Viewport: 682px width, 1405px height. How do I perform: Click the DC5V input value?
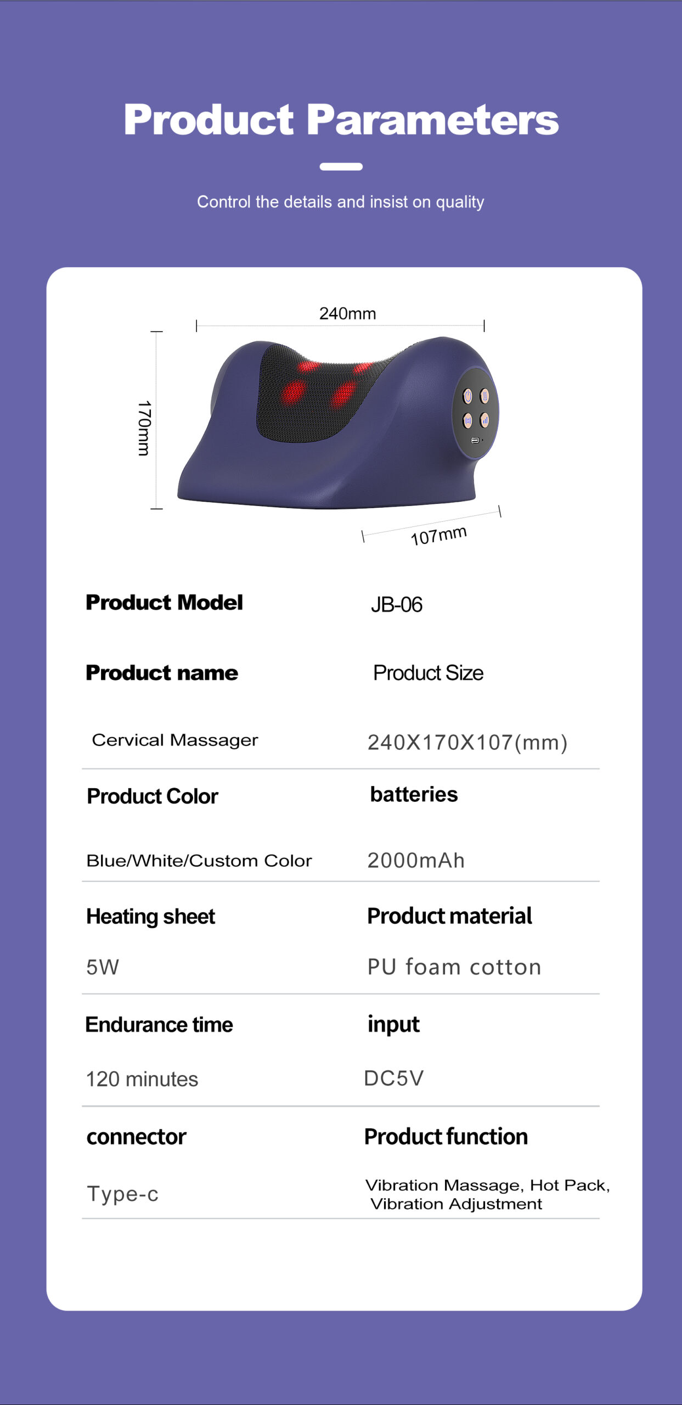[x=393, y=1078]
